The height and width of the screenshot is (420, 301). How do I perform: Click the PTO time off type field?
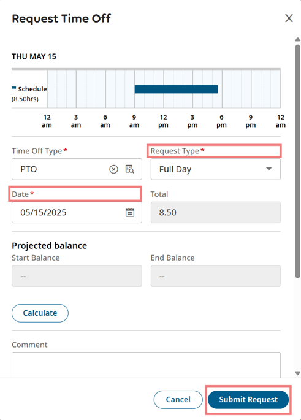(77, 169)
